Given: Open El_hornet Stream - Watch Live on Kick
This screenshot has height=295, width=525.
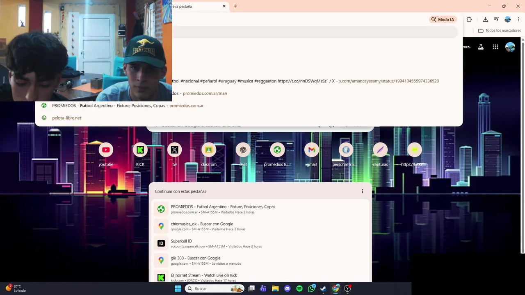Looking at the screenshot, I should click(260, 276).
